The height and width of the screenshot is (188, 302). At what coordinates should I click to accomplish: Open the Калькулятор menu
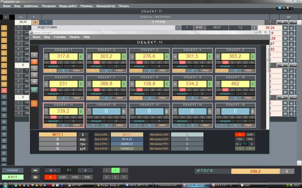click(106, 6)
